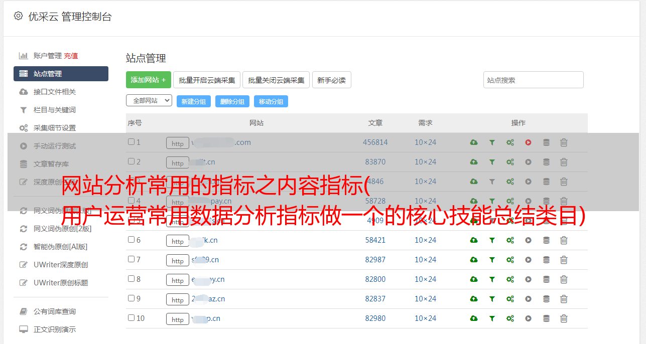
Task: Open UWriter原创标题 sidebar item
Action: point(61,283)
